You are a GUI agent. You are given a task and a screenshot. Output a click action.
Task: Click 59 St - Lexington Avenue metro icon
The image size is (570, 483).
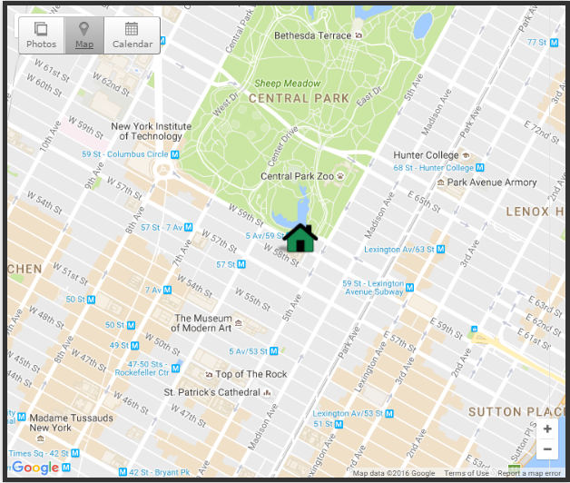click(409, 287)
